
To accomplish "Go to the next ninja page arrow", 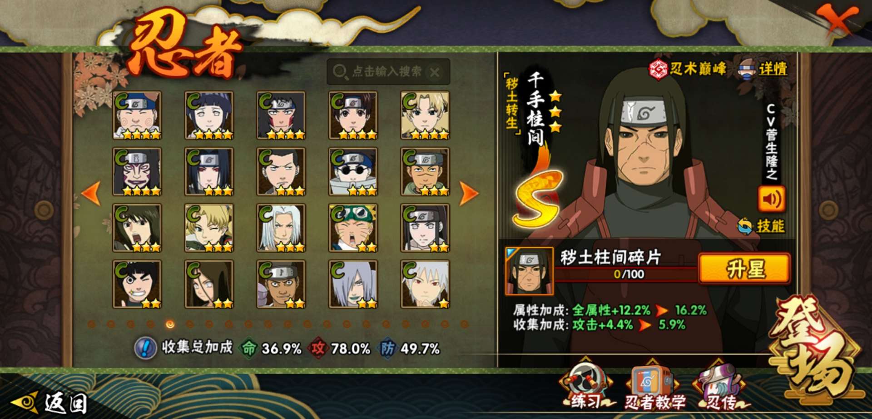I will [469, 193].
